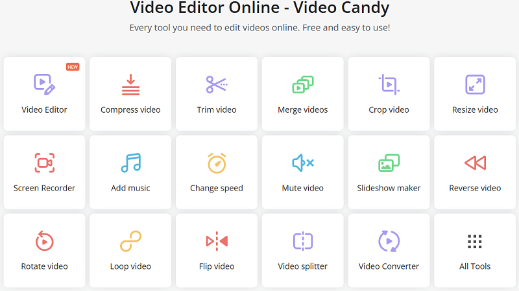Screen dimensions: 519x291
Task: Select the Change speed stopwatch icon
Action: coord(217,163)
